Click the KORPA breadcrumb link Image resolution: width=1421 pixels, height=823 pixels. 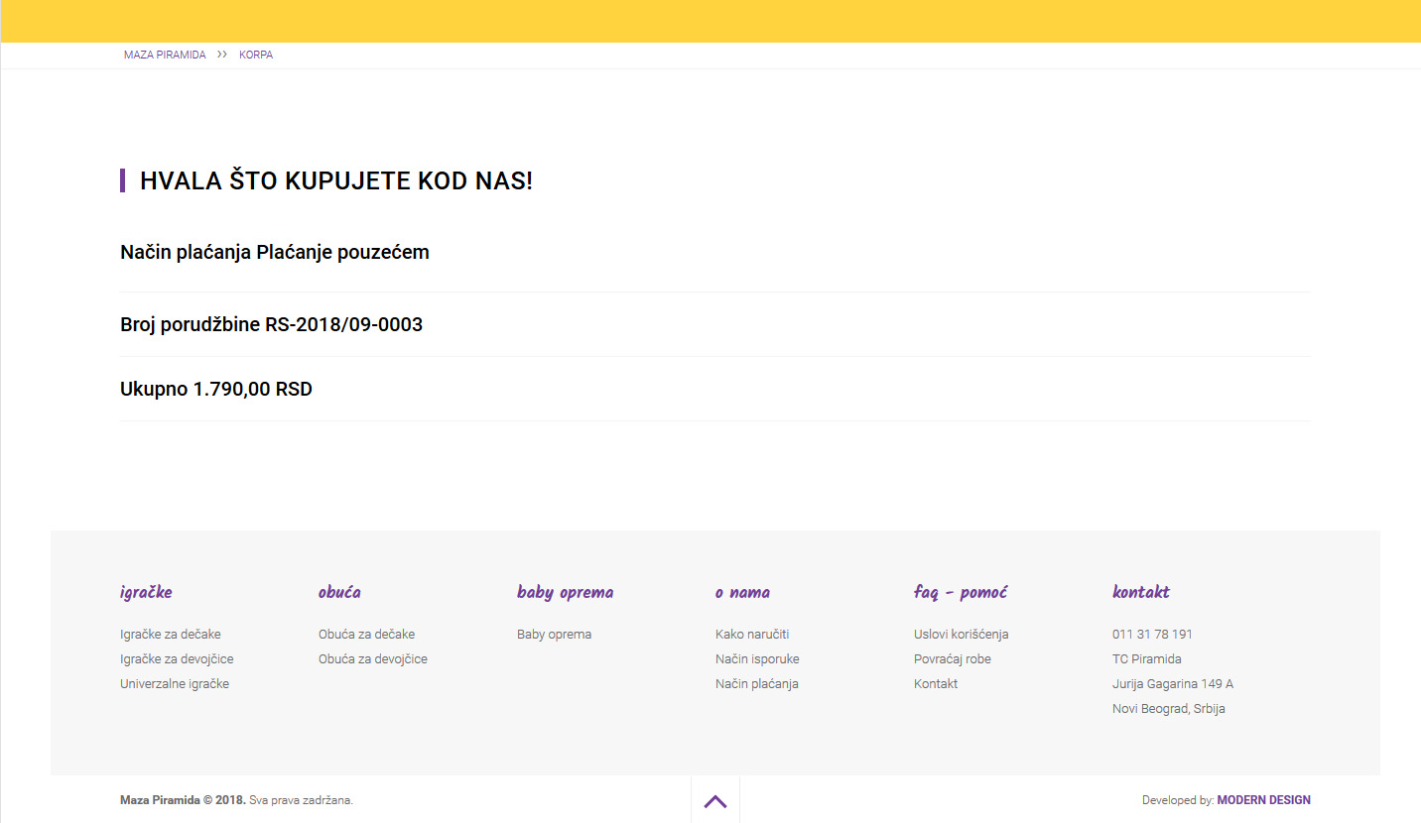256,56
